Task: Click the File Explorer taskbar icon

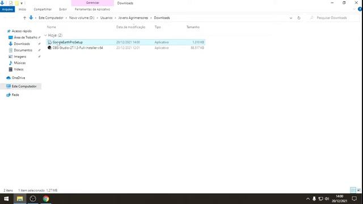Action: pos(20,199)
